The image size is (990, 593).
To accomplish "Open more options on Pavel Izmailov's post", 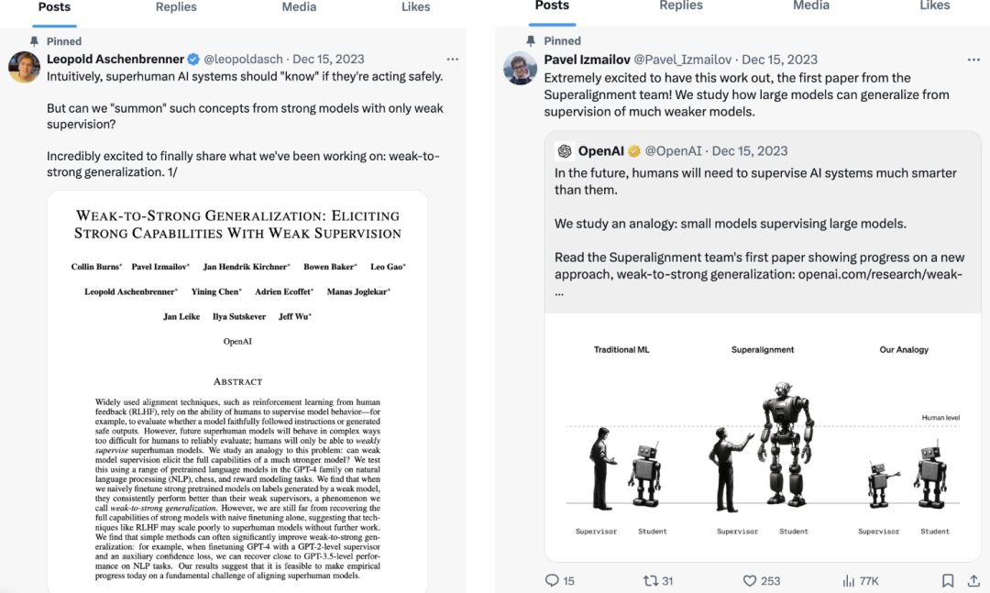I will pyautogui.click(x=973, y=60).
